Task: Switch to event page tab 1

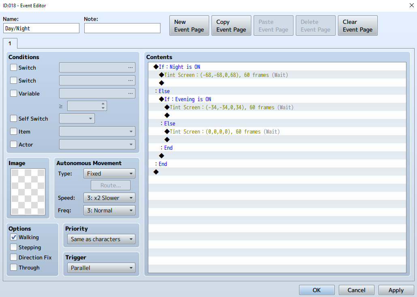Action: click(10, 44)
